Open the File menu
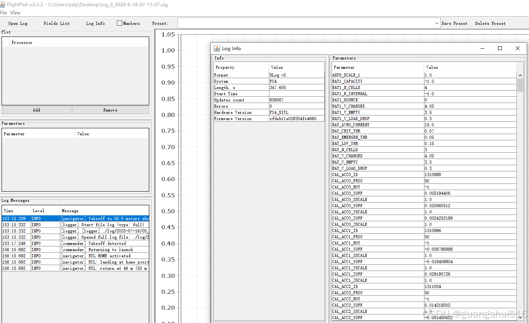The image size is (529, 323). (3, 13)
